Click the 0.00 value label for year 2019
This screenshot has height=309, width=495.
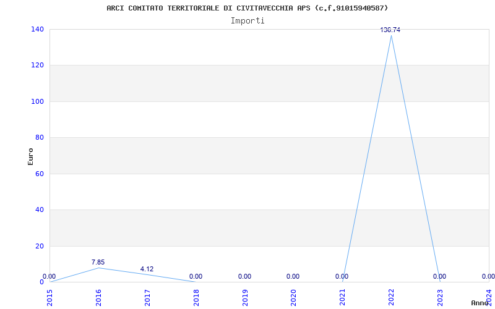[244, 276]
